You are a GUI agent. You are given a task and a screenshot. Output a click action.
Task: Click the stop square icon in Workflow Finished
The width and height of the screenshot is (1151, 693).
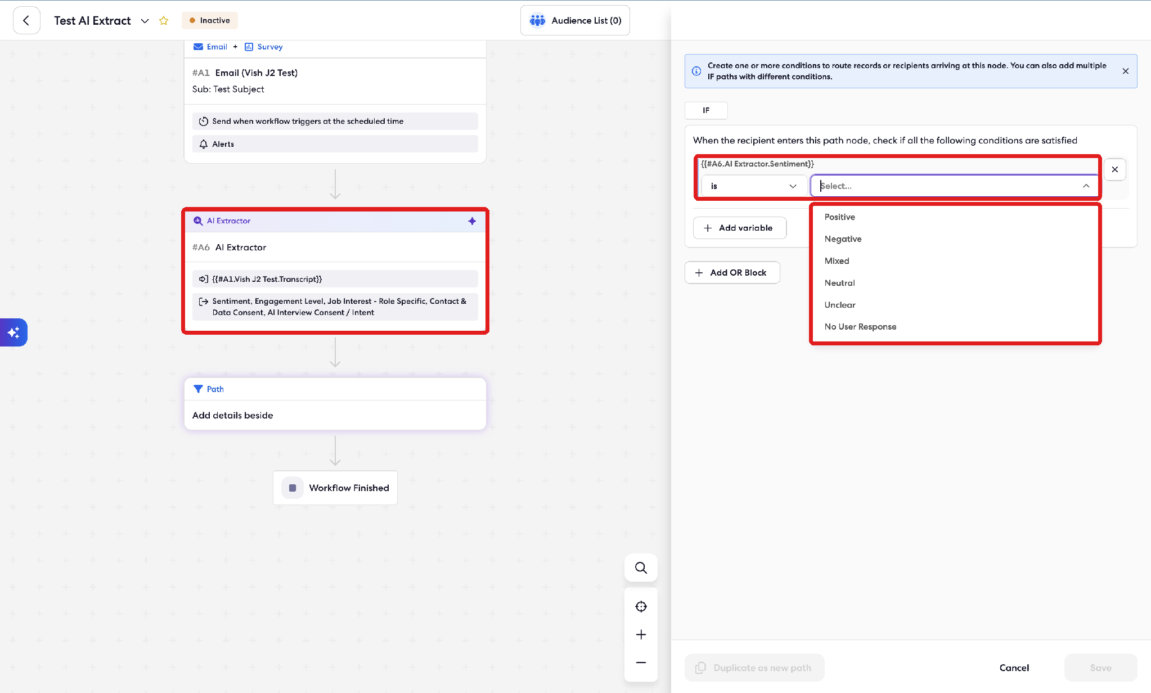coord(293,488)
